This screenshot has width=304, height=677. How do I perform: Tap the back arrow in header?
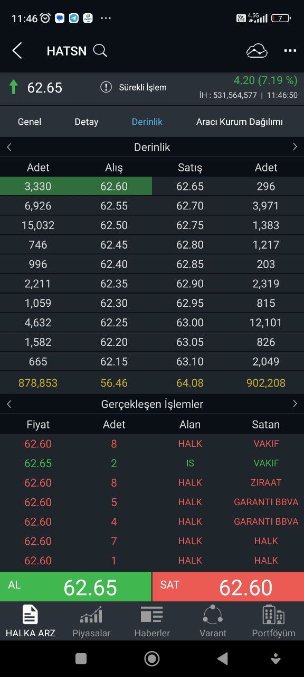pyautogui.click(x=17, y=51)
